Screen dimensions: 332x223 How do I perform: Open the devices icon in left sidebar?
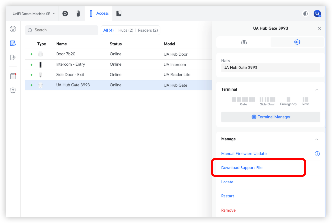tap(13, 43)
